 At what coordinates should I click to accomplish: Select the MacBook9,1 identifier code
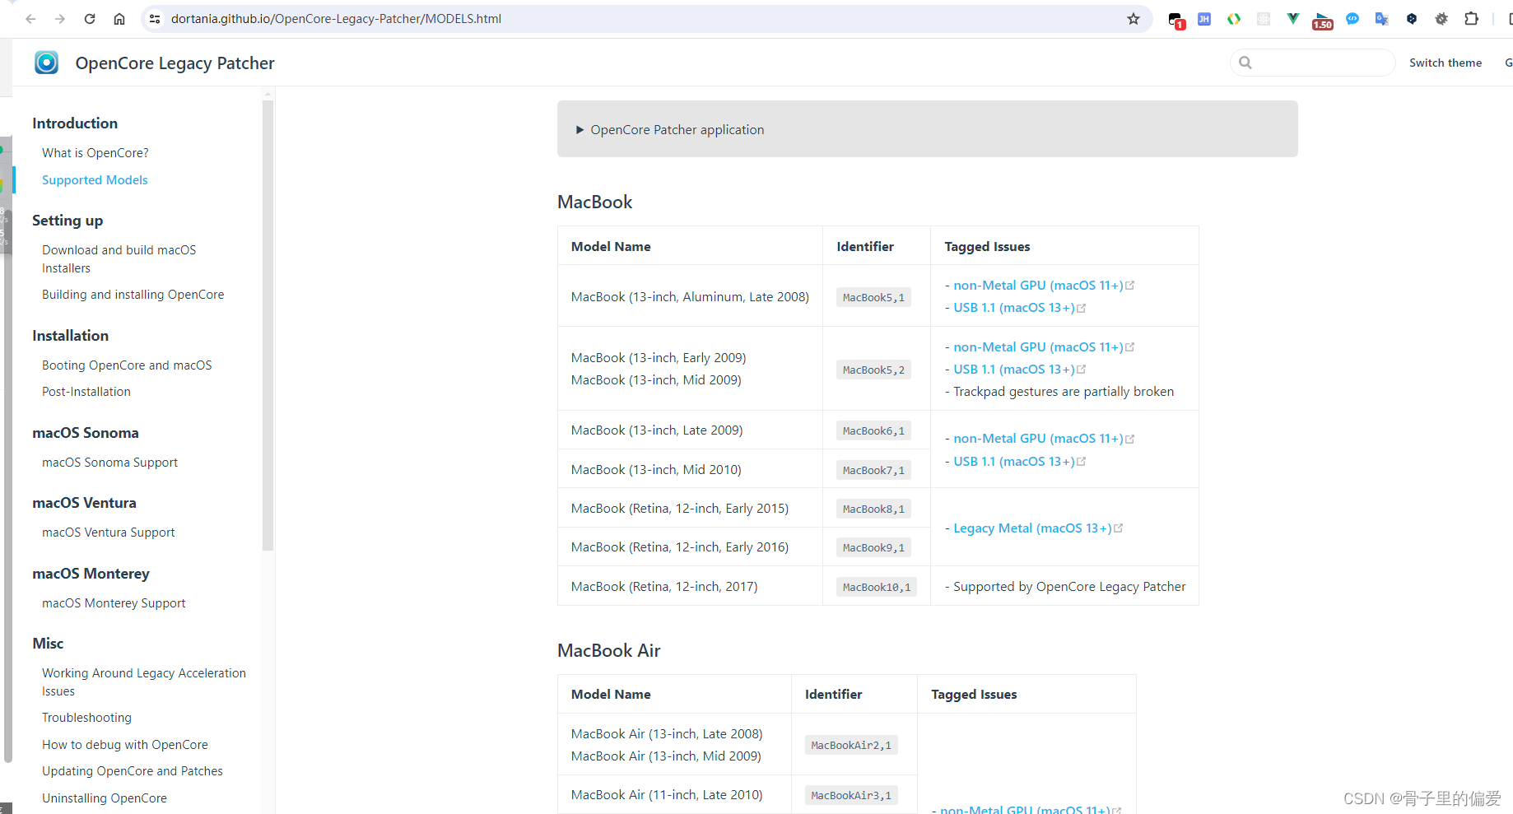pos(873,548)
